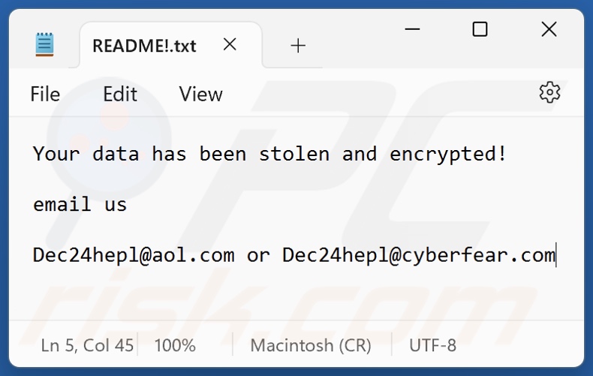Click the Ln 5, Col 45 status indicator
This screenshot has width=593, height=376.
coord(87,345)
